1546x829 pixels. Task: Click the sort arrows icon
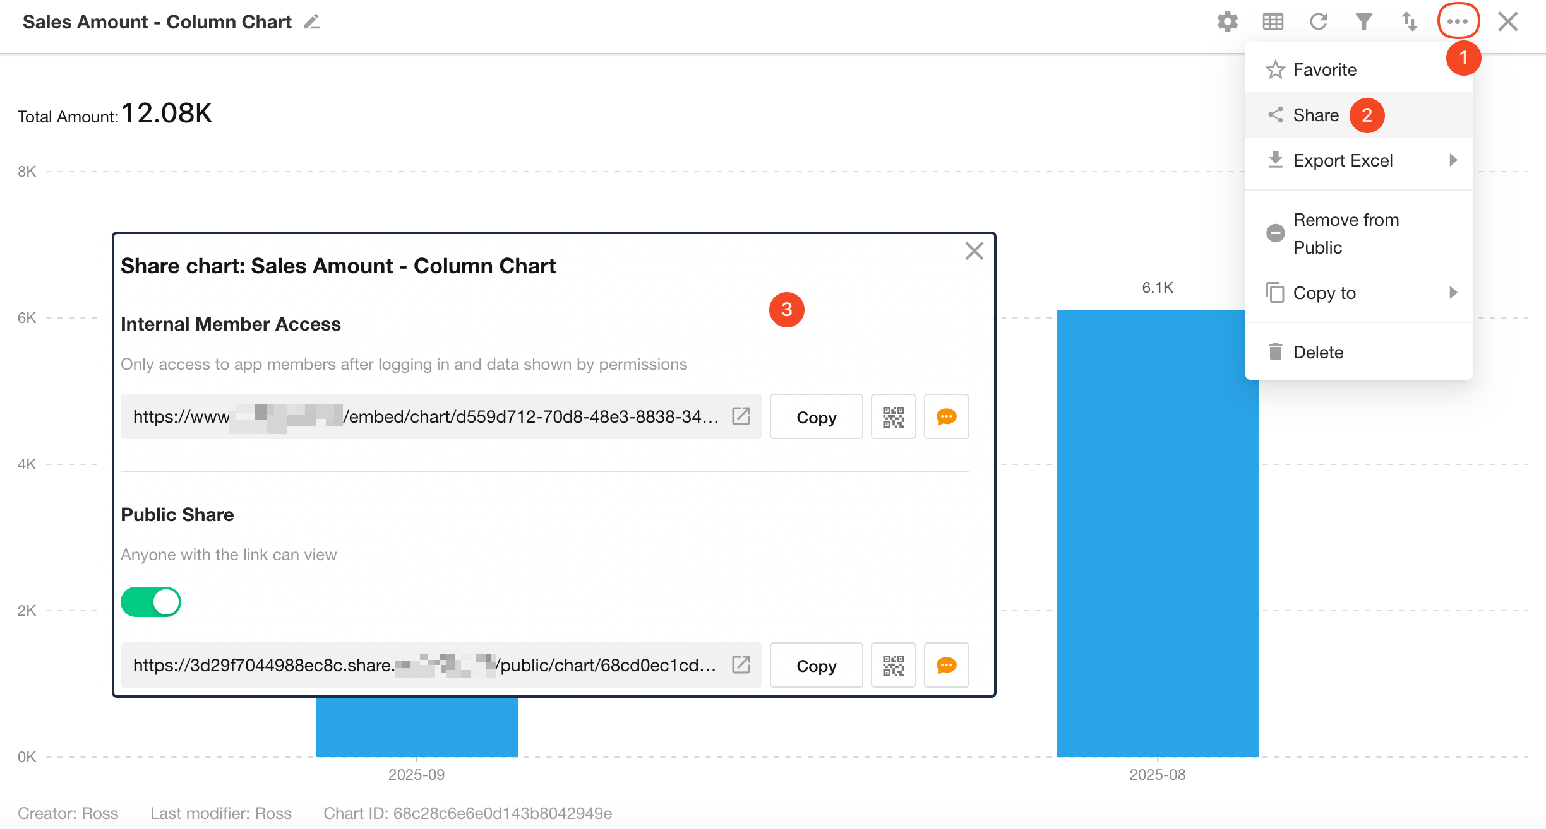tap(1409, 22)
